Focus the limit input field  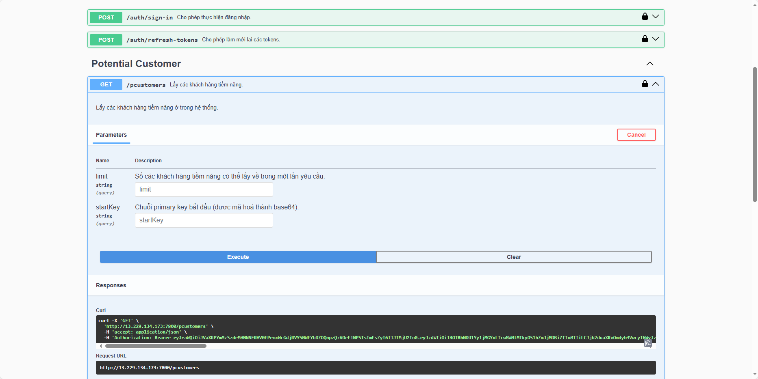(204, 189)
